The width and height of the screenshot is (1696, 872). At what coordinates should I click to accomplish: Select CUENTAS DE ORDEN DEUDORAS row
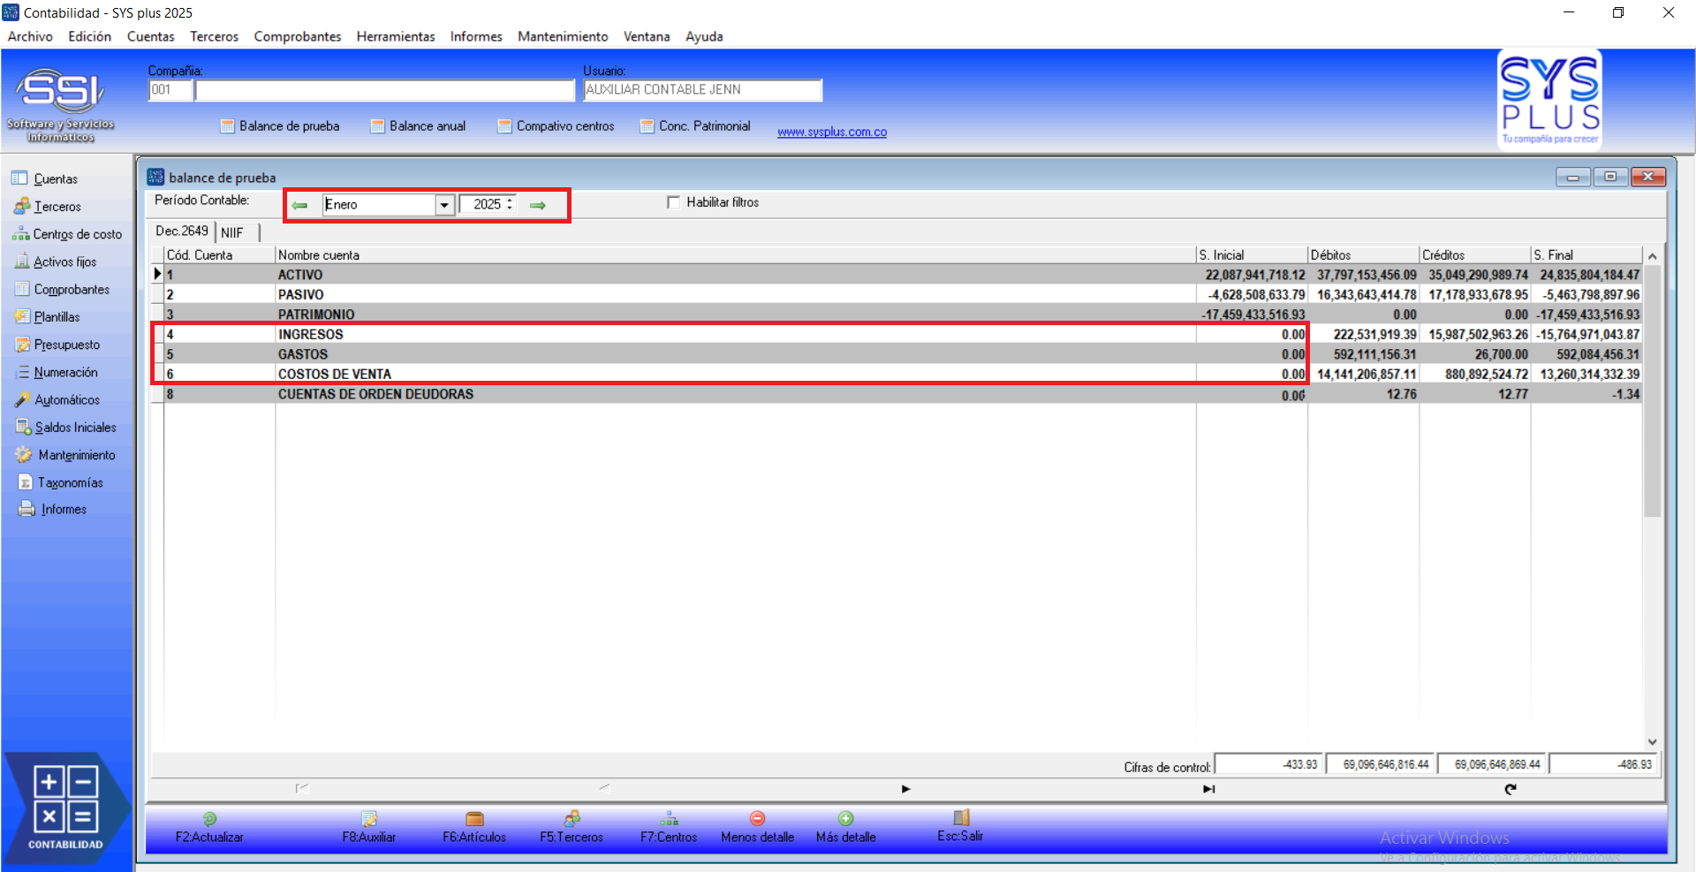897,394
